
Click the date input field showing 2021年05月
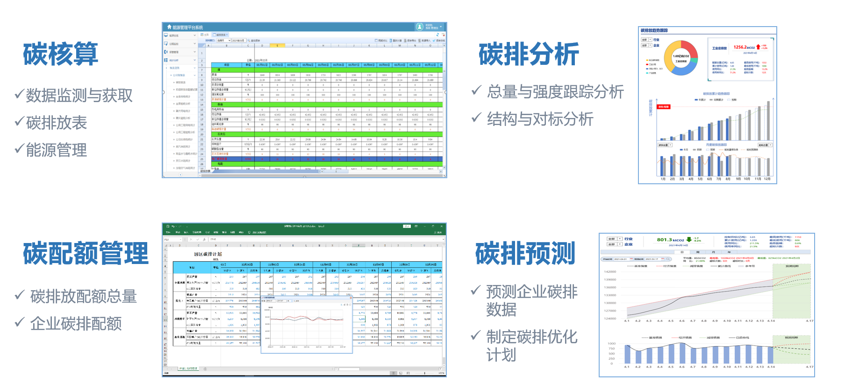[238, 41]
